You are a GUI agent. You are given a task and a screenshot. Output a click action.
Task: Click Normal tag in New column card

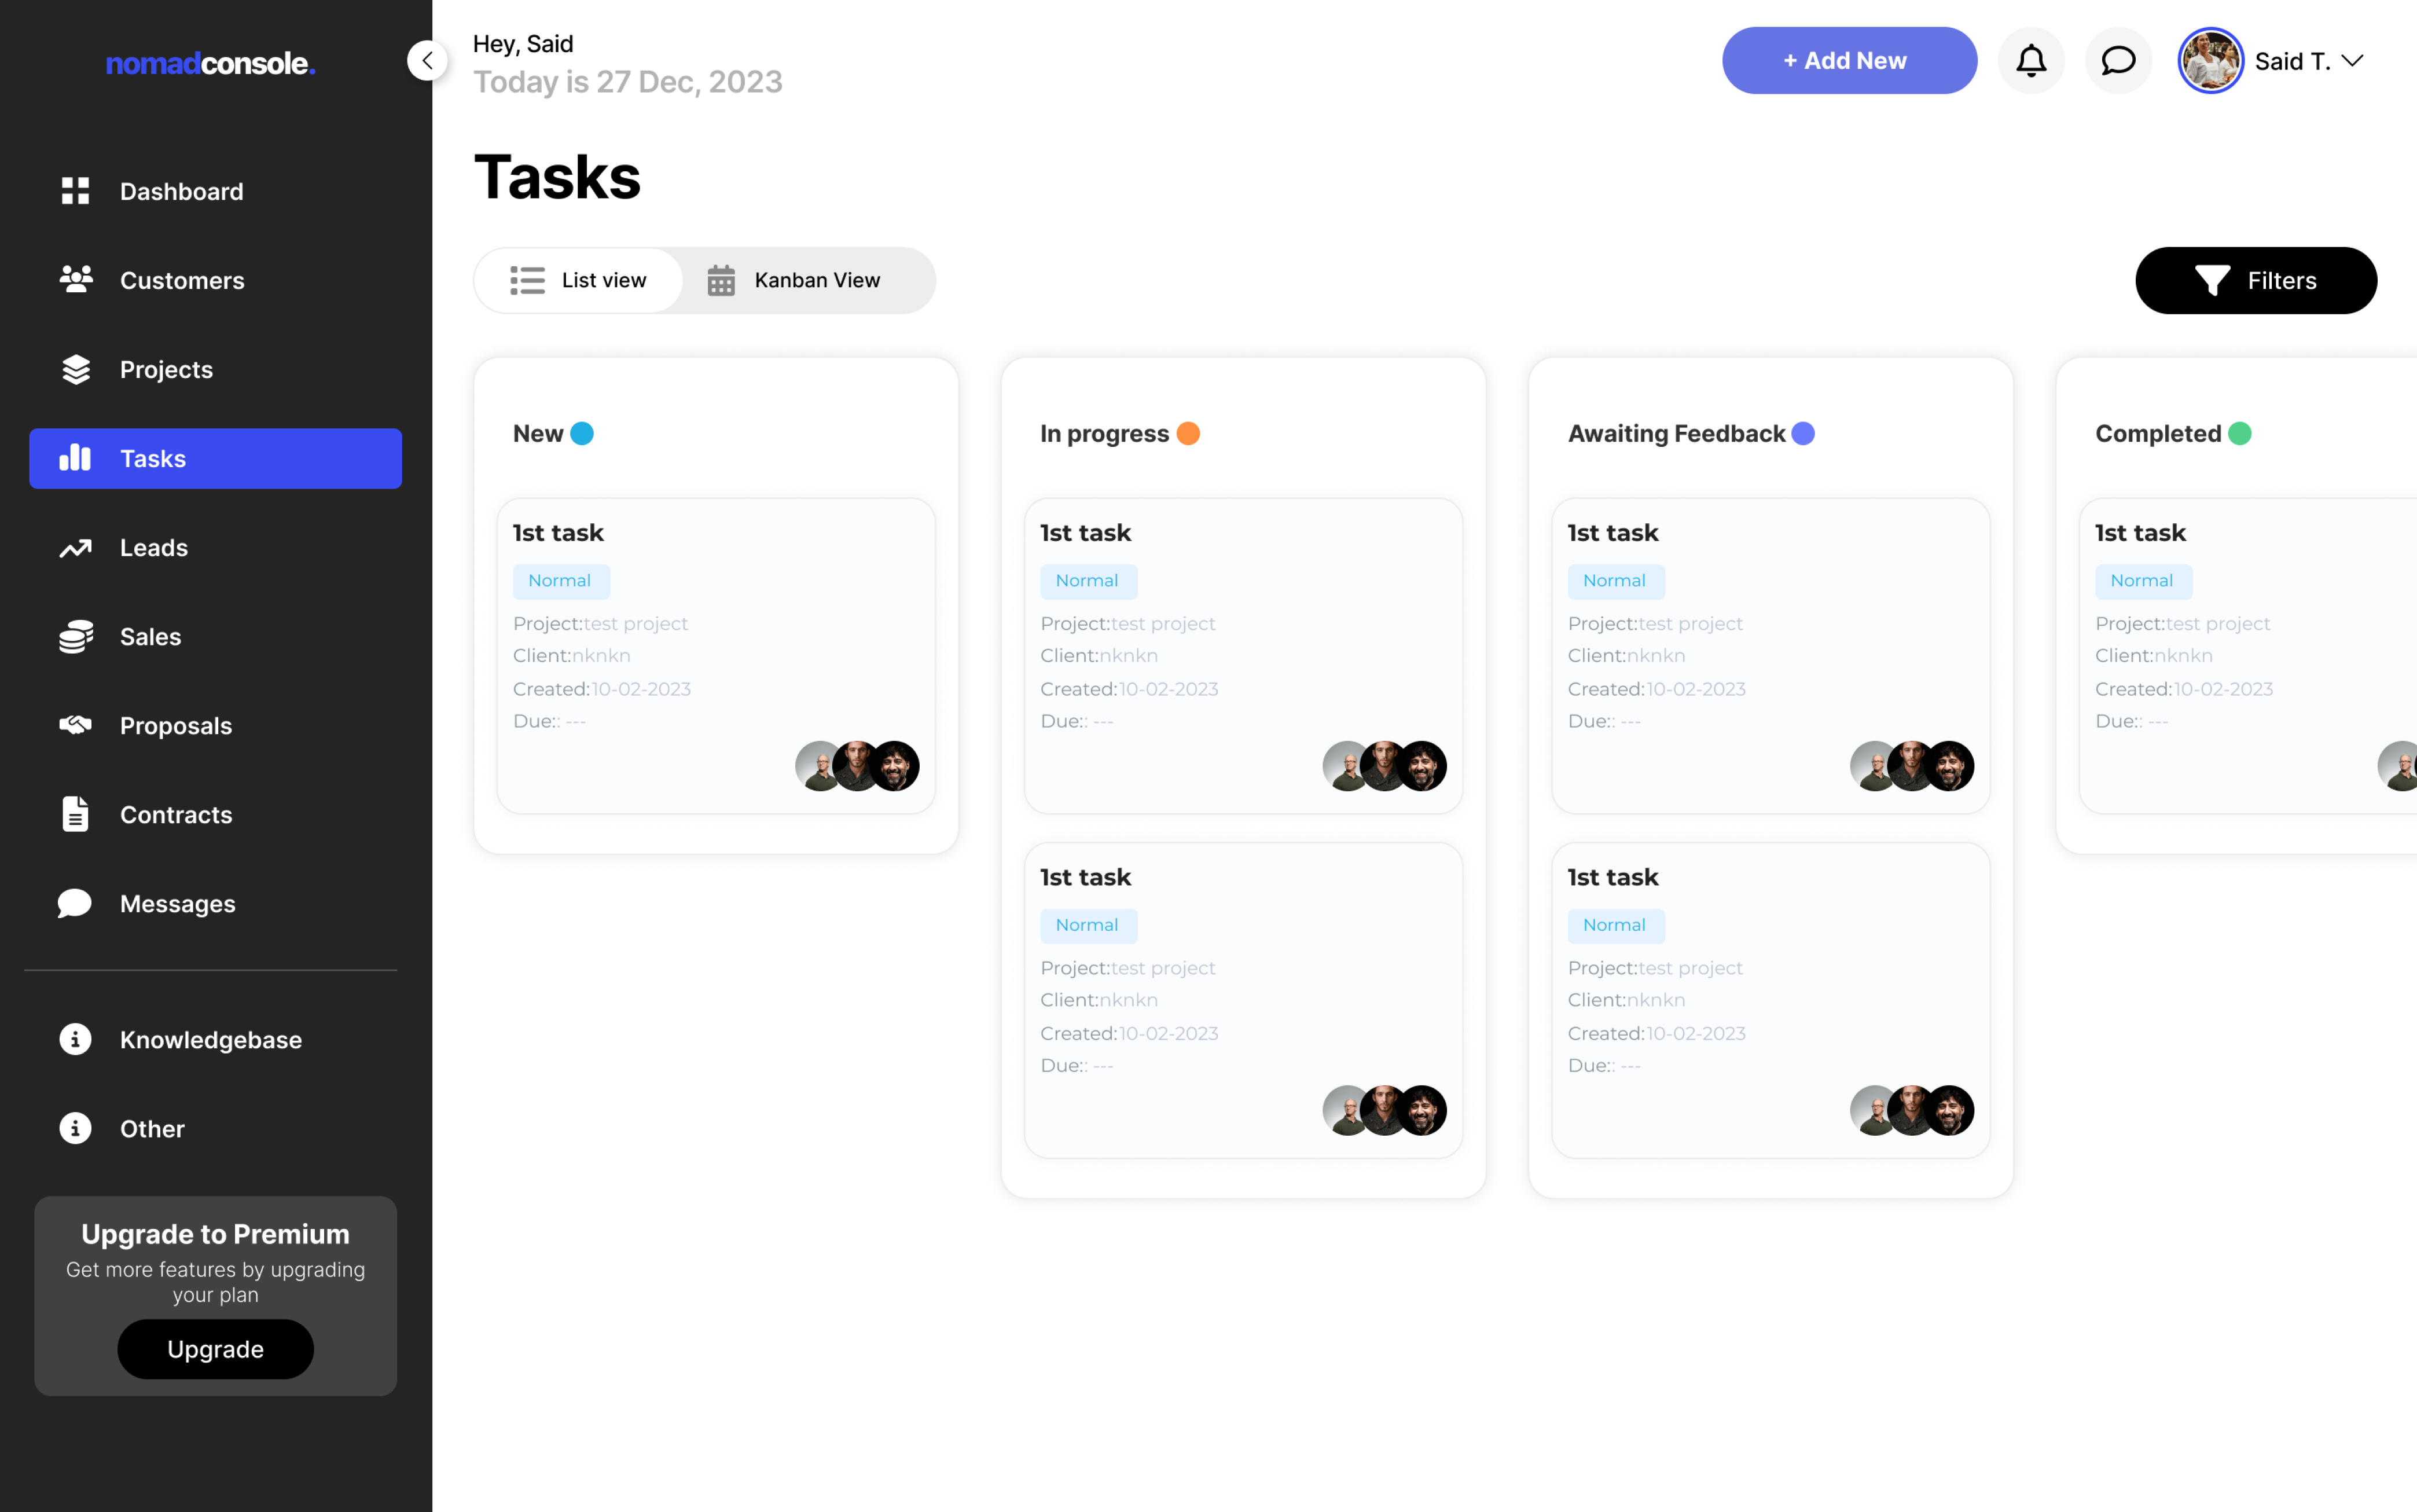tap(561, 581)
